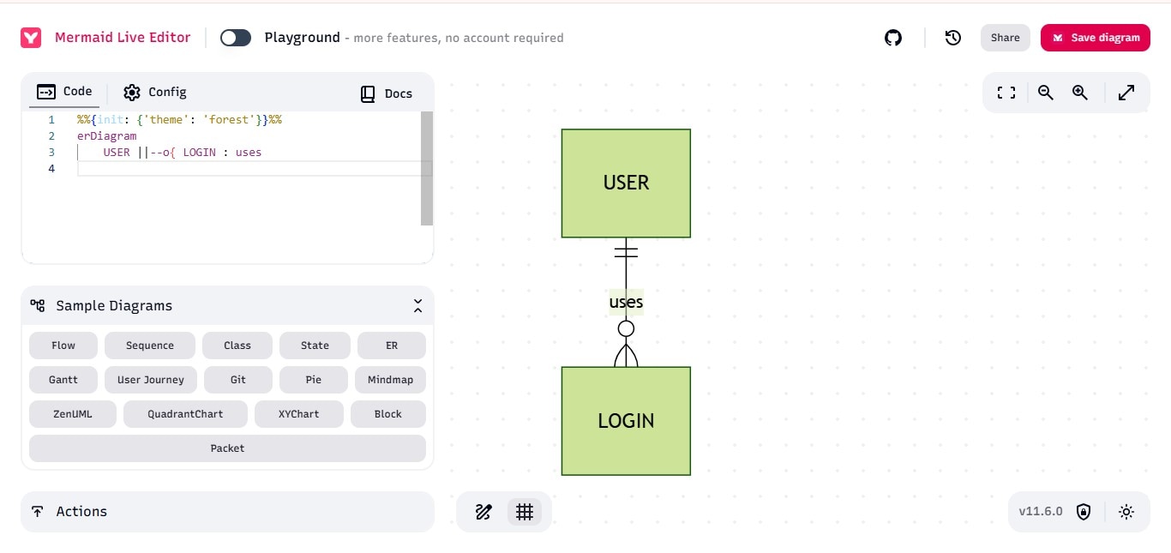Load the Class sample diagram

237,346
